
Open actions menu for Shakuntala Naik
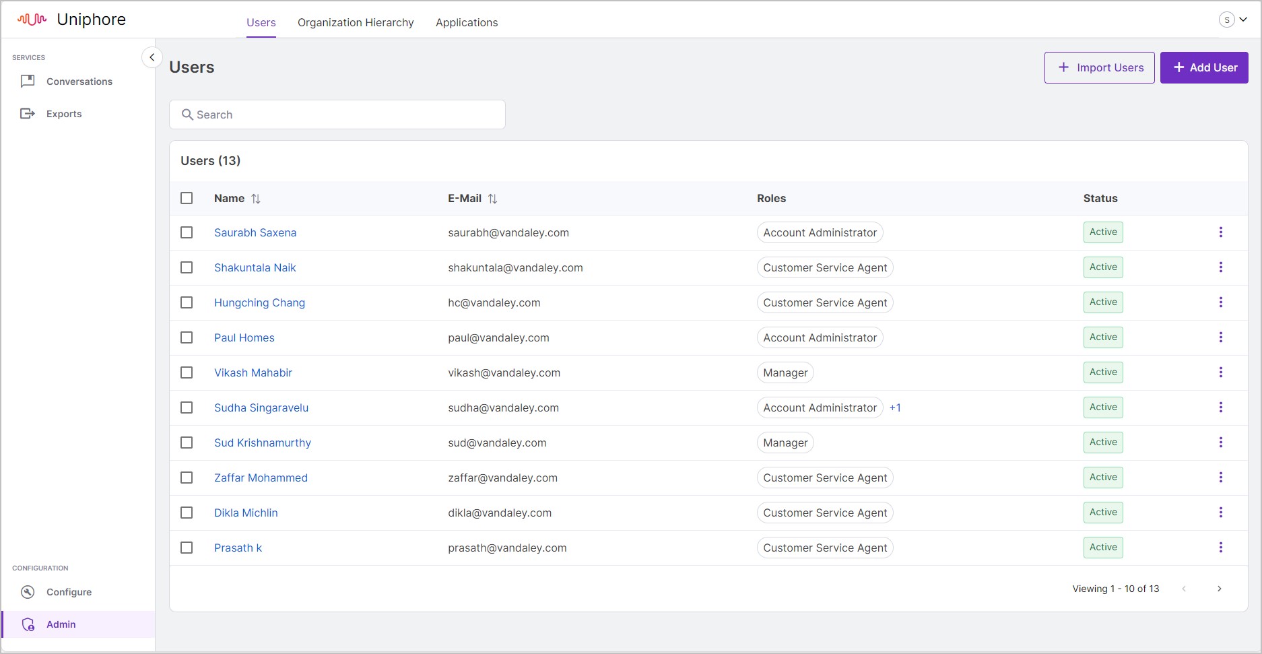(x=1220, y=267)
